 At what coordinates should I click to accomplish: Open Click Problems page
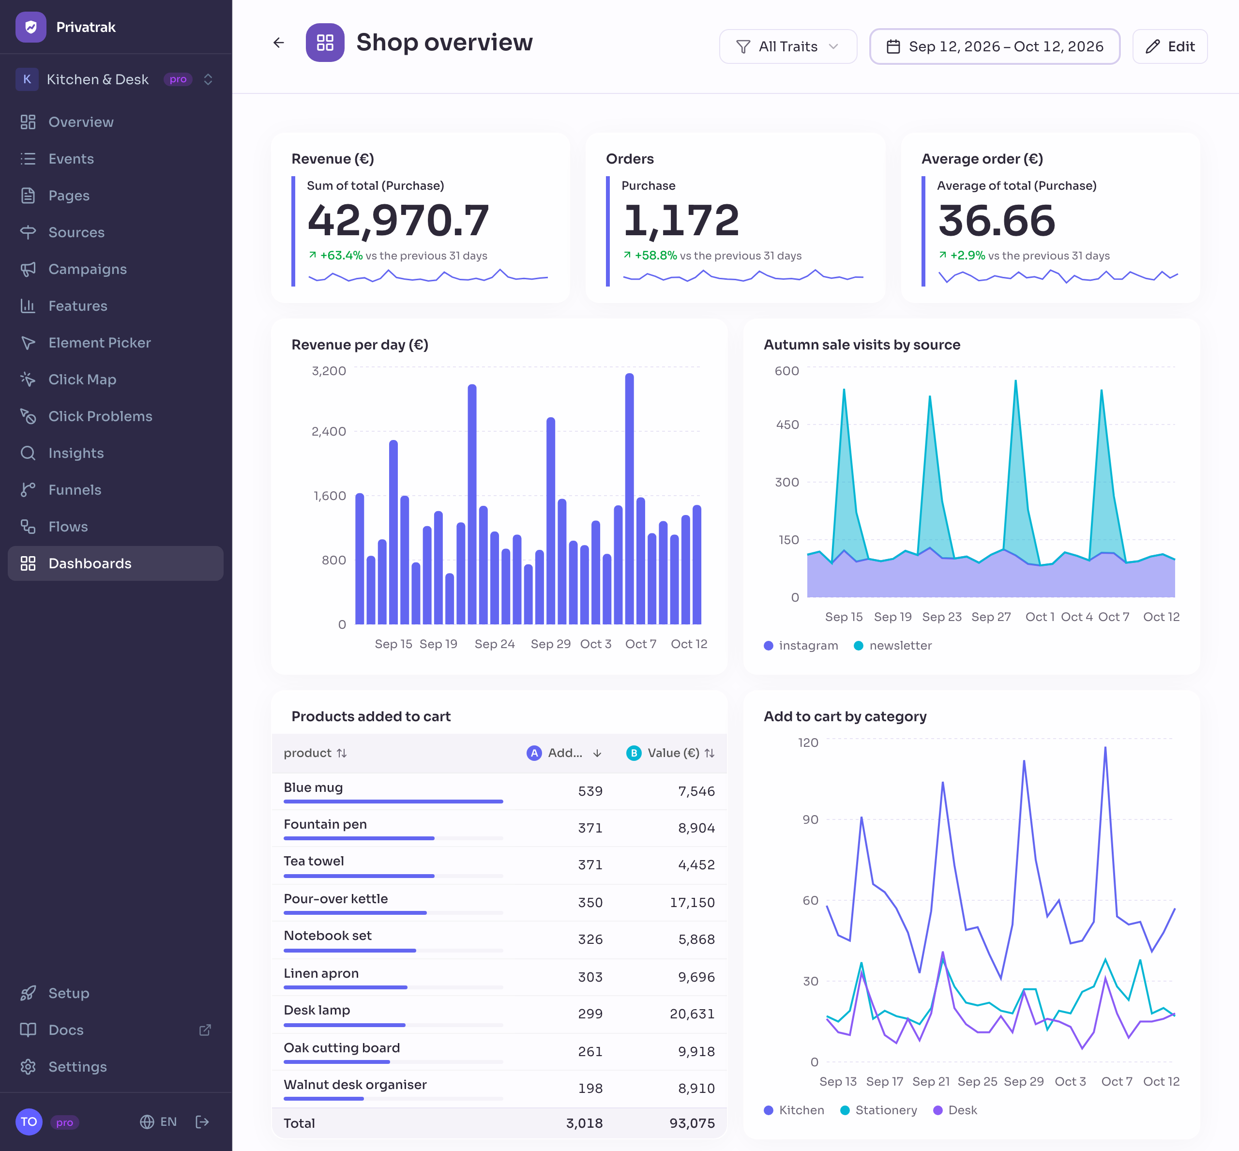click(116, 416)
